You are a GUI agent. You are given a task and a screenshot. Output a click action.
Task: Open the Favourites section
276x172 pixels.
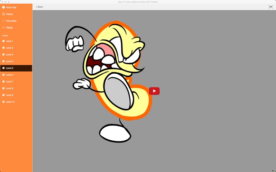tap(16, 21)
